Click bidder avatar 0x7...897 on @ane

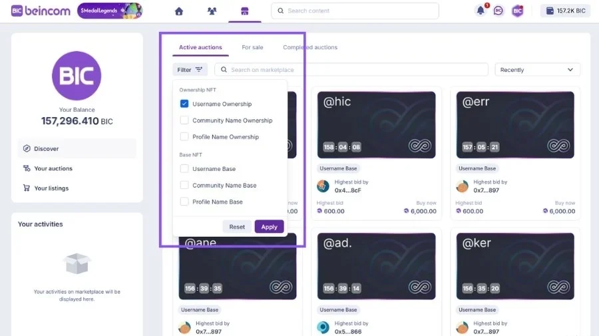click(x=184, y=327)
